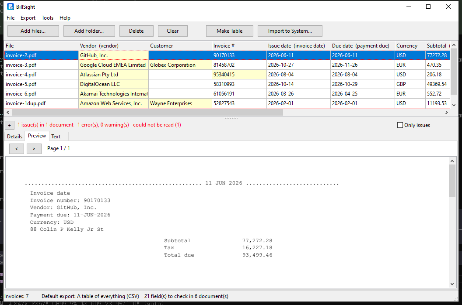The width and height of the screenshot is (462, 305).
Task: Sort by Issue date column header
Action: point(298,45)
